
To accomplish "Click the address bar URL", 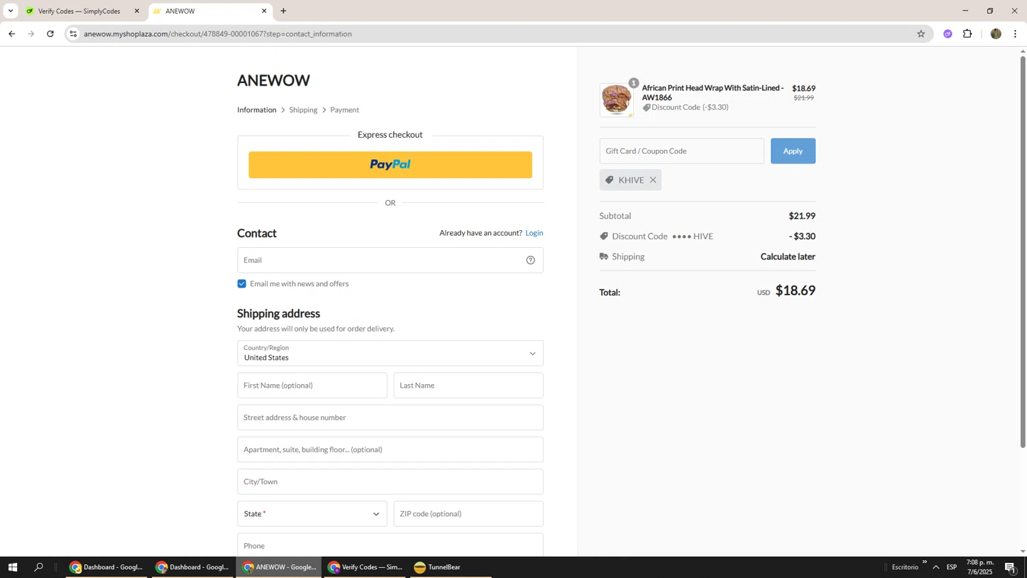I will [x=218, y=34].
